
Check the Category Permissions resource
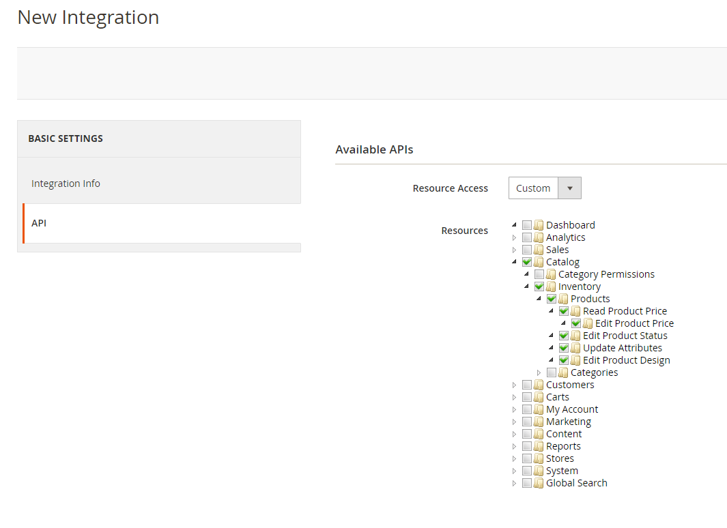(539, 274)
